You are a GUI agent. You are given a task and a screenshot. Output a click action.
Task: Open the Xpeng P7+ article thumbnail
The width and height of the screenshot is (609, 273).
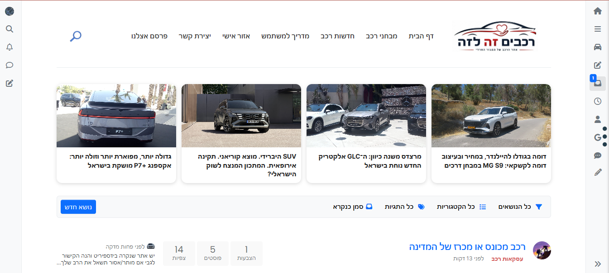(x=116, y=116)
